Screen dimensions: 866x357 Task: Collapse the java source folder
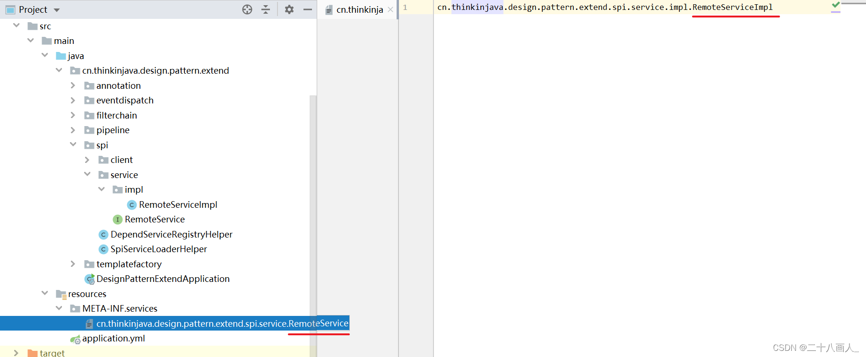point(45,55)
